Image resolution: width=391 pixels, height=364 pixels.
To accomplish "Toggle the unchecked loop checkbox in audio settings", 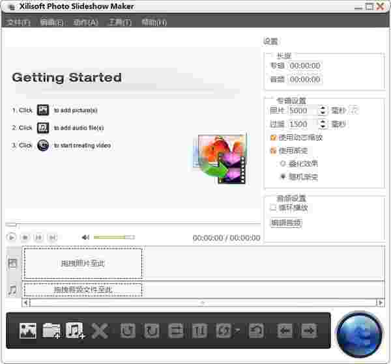I will [x=273, y=207].
